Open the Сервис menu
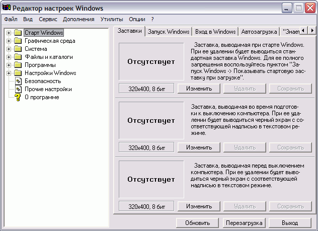This screenshot has width=318, height=231. point(48,19)
